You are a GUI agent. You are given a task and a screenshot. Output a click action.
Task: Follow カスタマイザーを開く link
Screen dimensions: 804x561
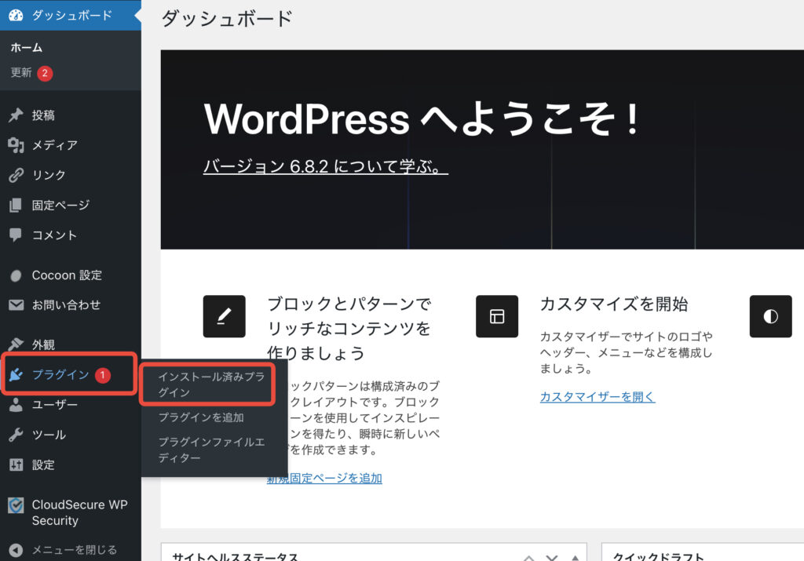[x=598, y=396]
